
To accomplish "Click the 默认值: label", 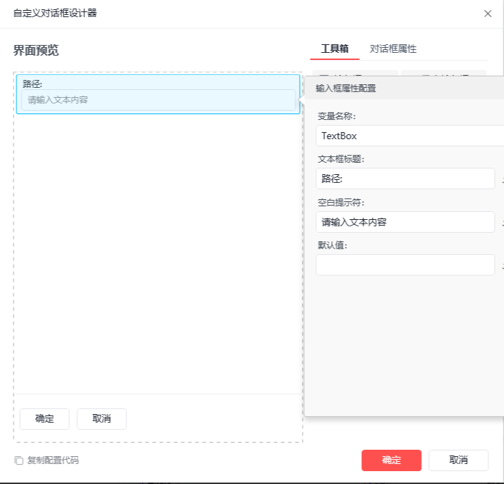I will pos(333,246).
